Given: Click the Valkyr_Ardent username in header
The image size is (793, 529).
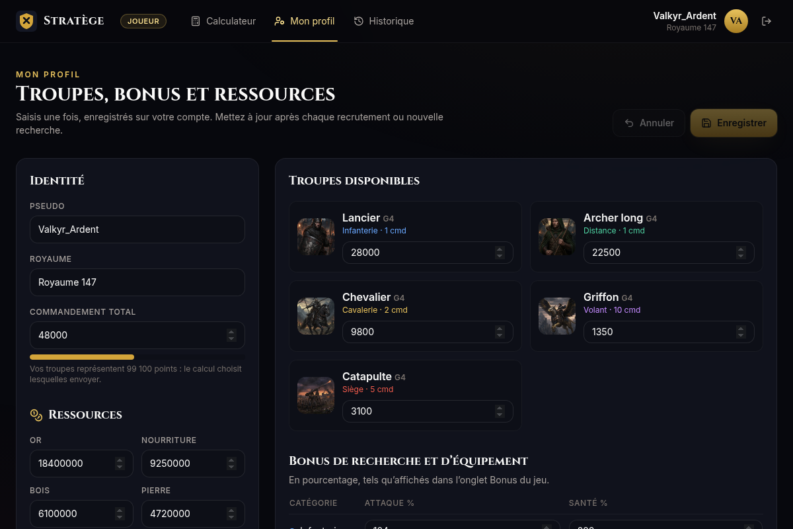Looking at the screenshot, I should point(685,16).
